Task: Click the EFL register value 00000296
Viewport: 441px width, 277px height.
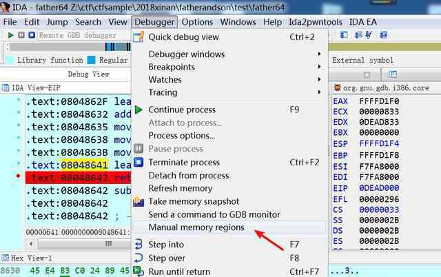Action: coord(379,199)
